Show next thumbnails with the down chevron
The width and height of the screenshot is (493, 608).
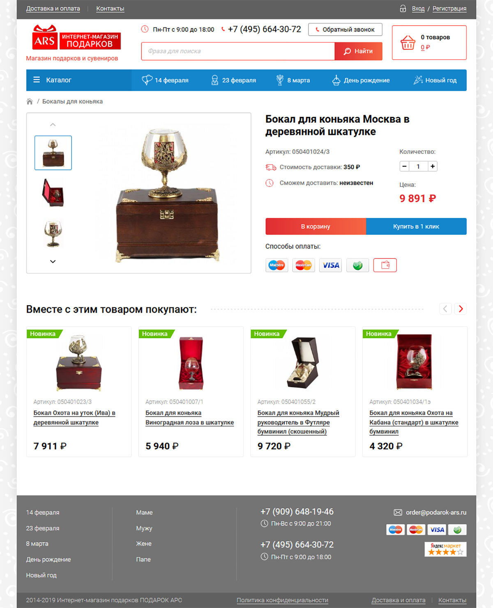(53, 261)
